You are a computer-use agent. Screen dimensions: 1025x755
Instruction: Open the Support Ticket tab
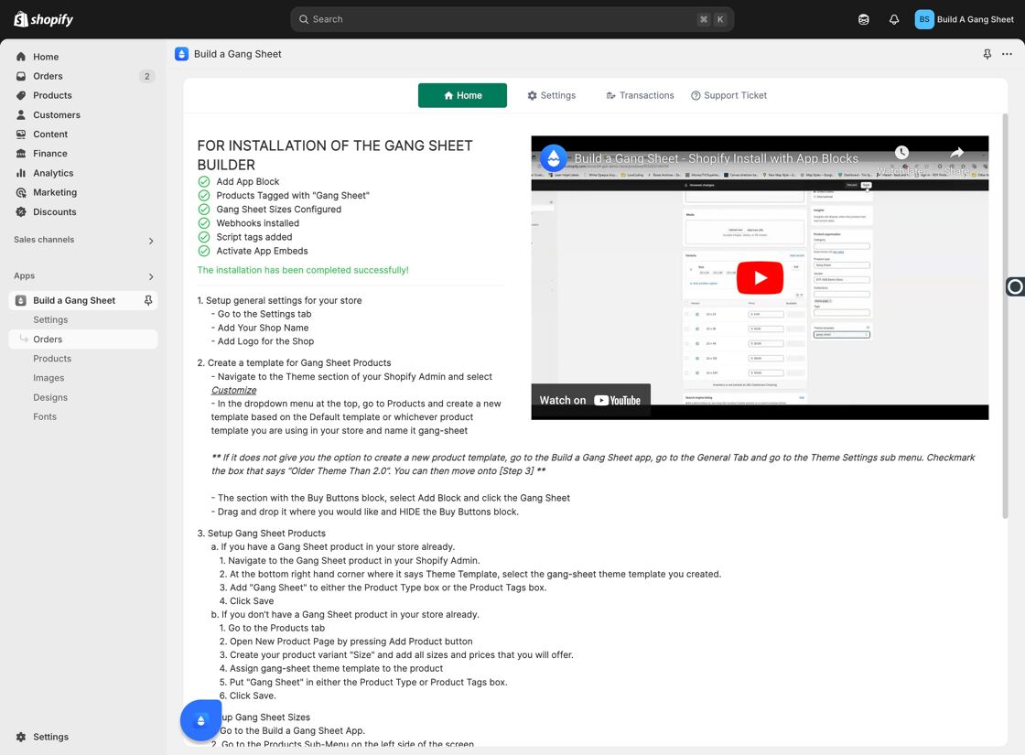coord(728,95)
